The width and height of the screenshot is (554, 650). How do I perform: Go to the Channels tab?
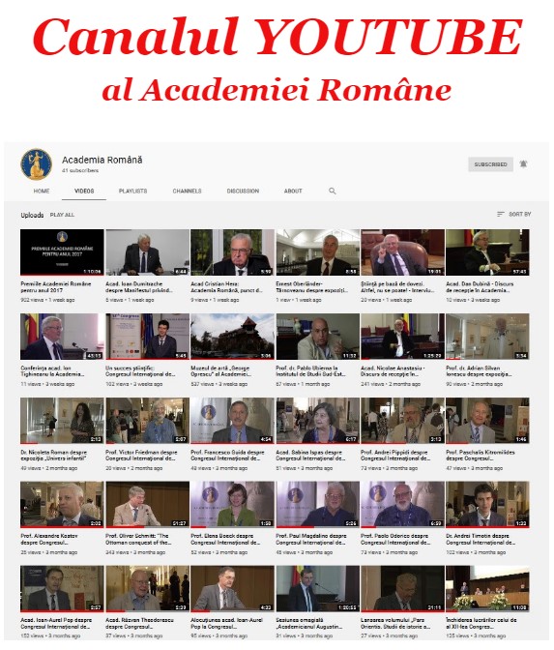tap(187, 191)
